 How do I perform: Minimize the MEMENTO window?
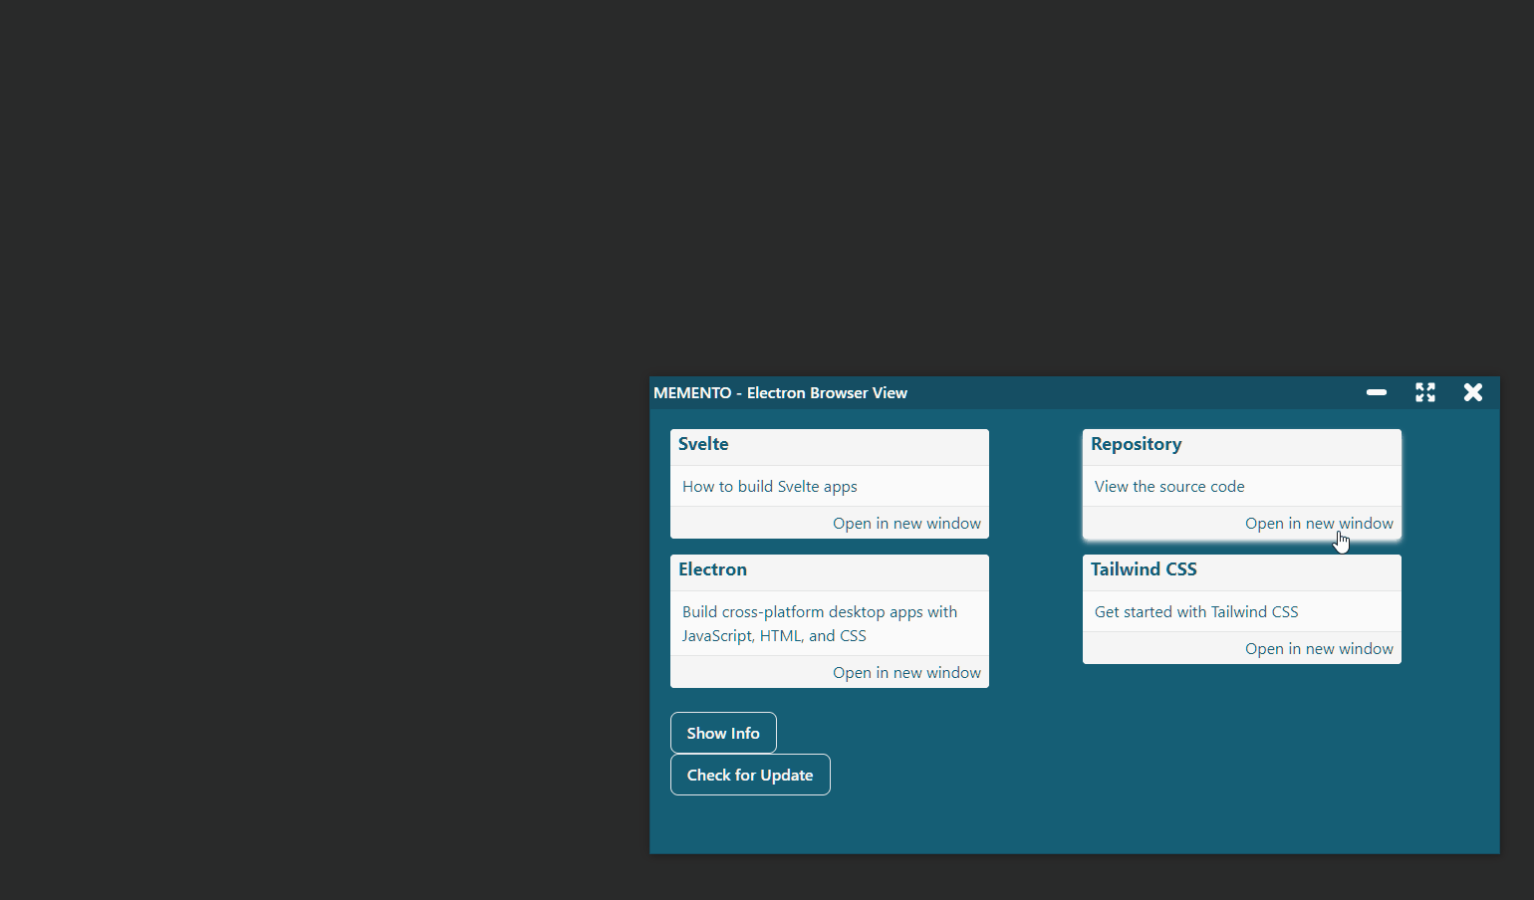tap(1377, 392)
